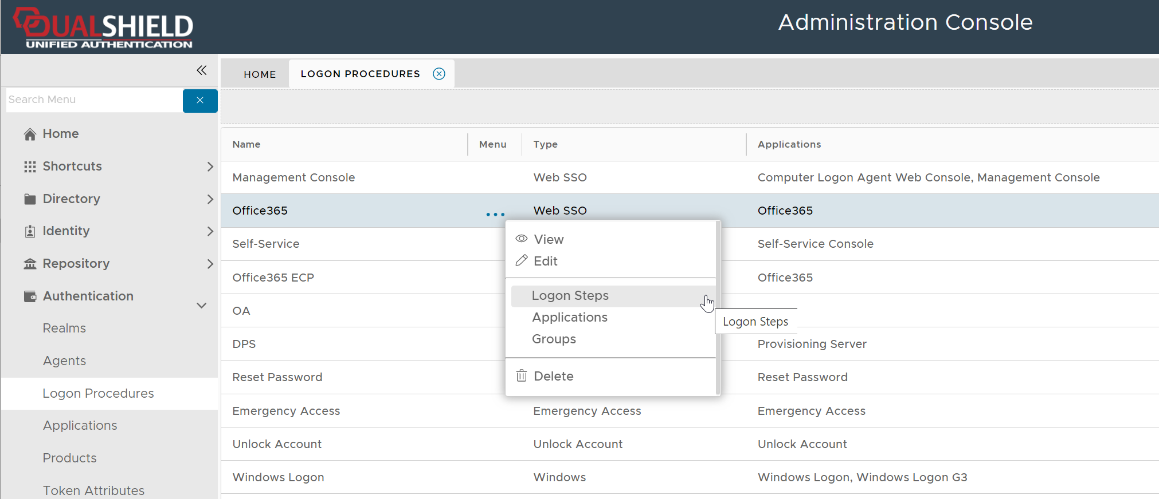Collapse the Authentication section chevron
Image resolution: width=1159 pixels, height=499 pixels.
[202, 306]
